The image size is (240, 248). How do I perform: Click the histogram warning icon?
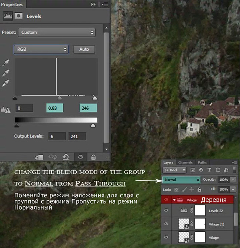pos(6,110)
